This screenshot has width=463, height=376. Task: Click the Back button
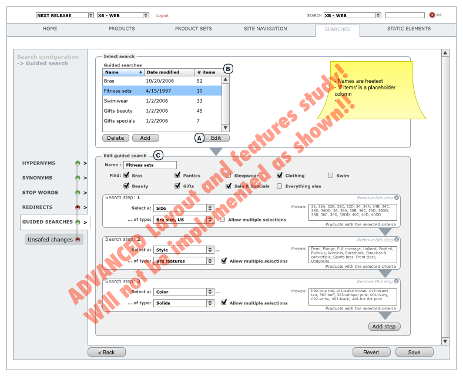tap(106, 352)
